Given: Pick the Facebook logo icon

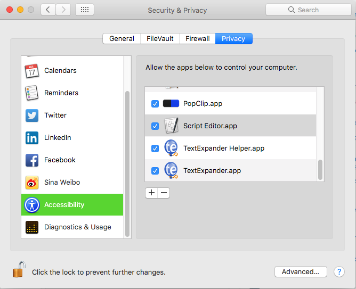Looking at the screenshot, I should (x=32, y=160).
